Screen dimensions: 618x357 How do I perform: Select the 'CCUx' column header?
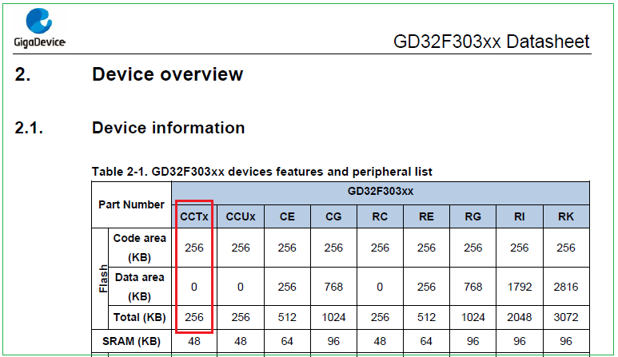coord(241,216)
